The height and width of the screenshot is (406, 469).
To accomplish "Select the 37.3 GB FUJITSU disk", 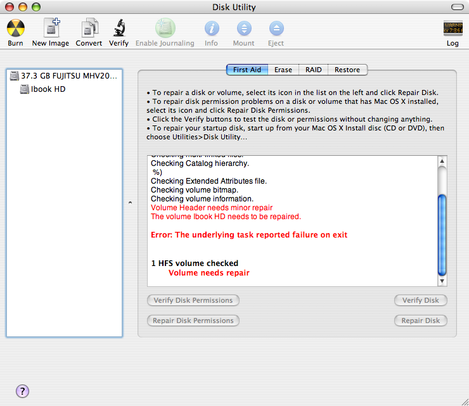I will coord(63,76).
